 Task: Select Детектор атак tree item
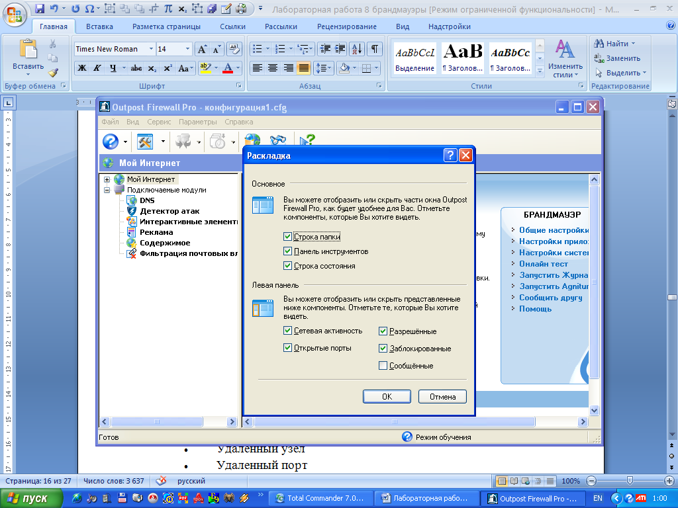[169, 211]
